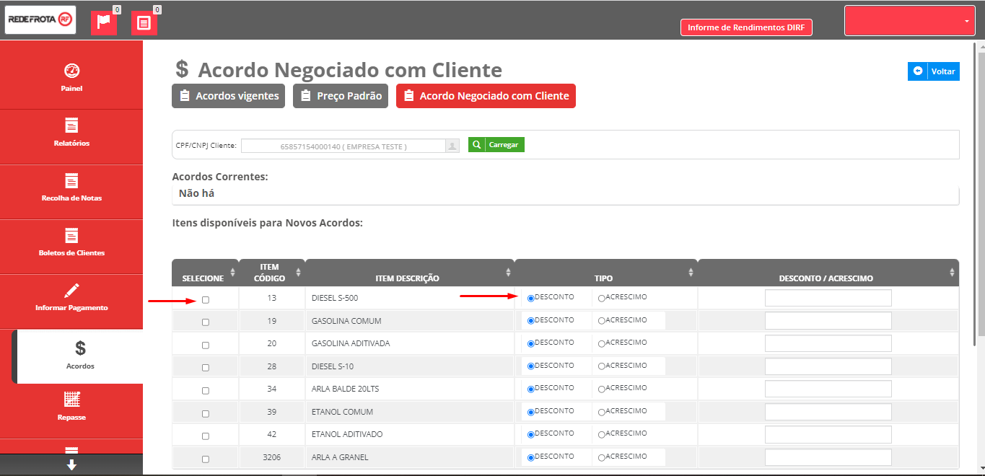The height and width of the screenshot is (476, 985).
Task: Click the DIESEL S-500 discount value field
Action: coord(828,298)
